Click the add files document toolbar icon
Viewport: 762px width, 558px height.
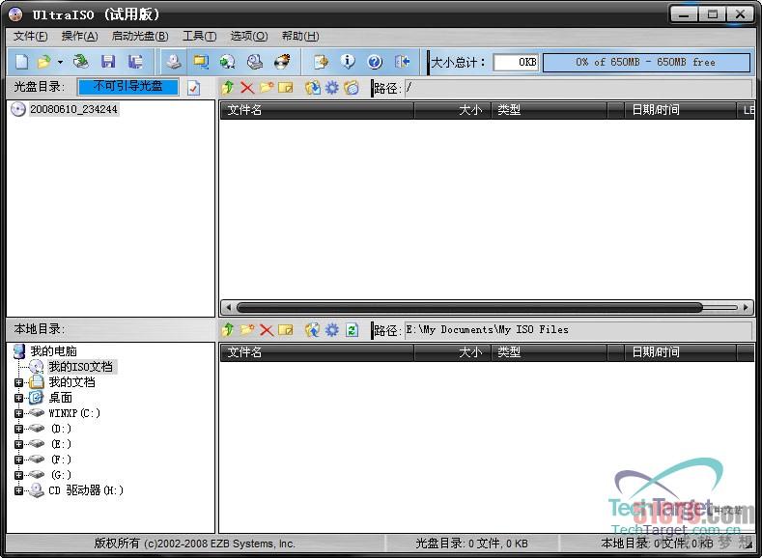(x=321, y=62)
